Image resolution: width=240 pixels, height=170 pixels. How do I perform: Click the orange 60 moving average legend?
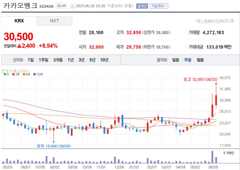[26, 74]
